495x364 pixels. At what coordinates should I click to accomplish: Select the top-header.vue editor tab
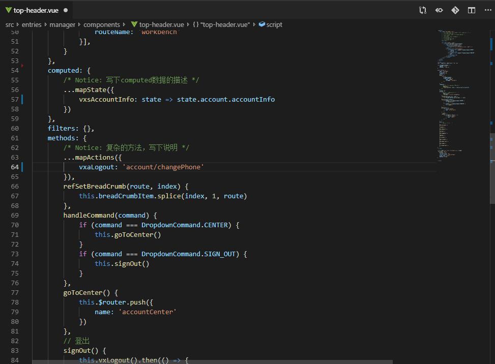[36, 10]
